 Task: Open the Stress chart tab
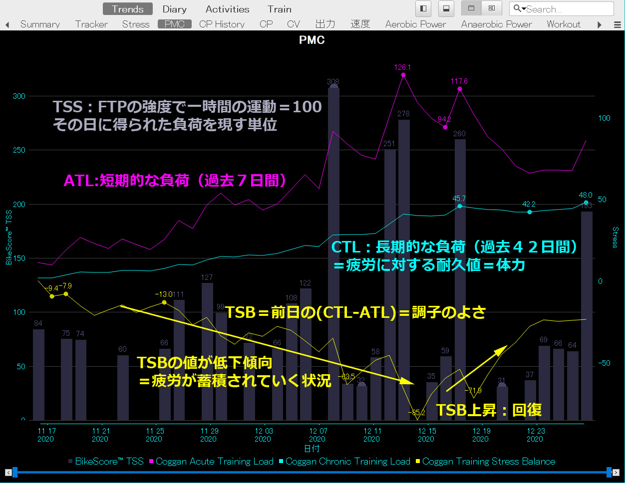(x=135, y=24)
